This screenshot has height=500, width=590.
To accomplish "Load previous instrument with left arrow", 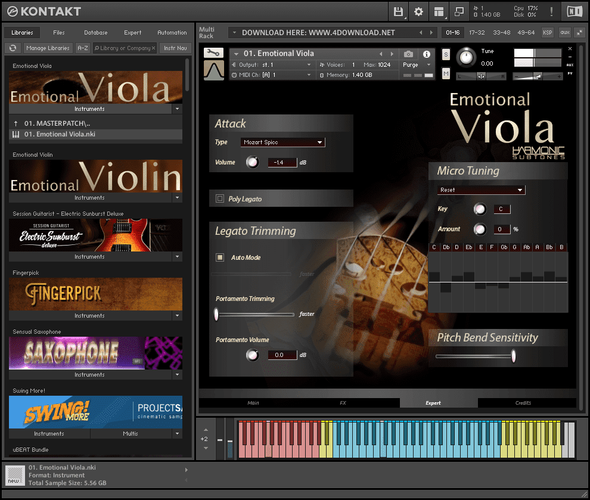I will pyautogui.click(x=381, y=54).
